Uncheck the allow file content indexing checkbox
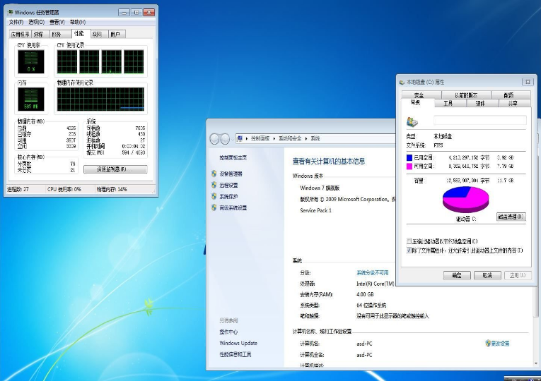 [x=409, y=250]
